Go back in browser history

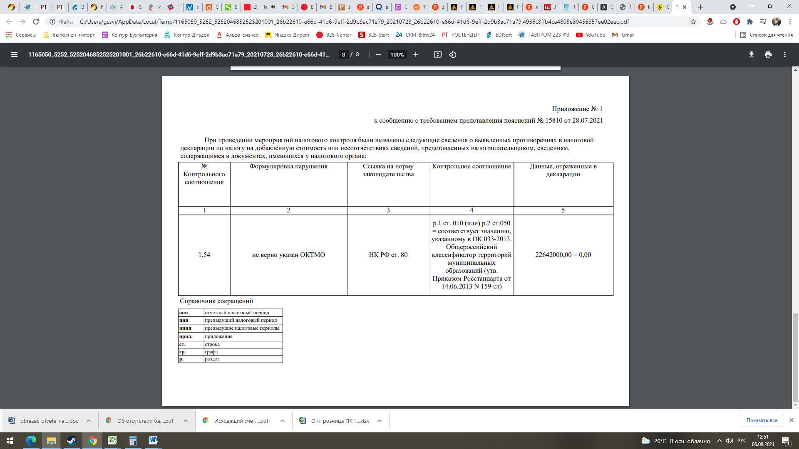[9, 22]
